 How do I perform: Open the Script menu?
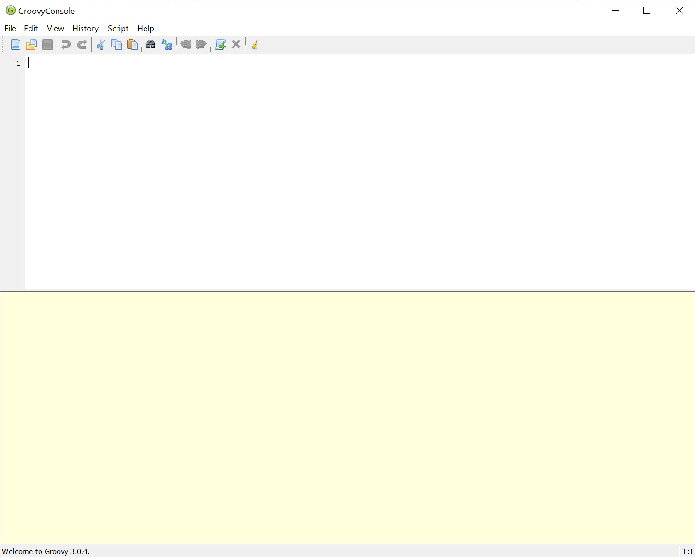(x=118, y=29)
